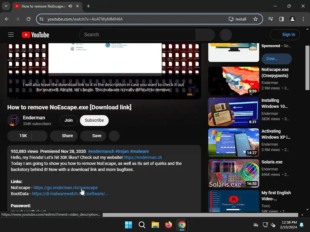This screenshot has width=310, height=232.
Task: Open the media controls icon in the toolbar
Action: point(271,19)
